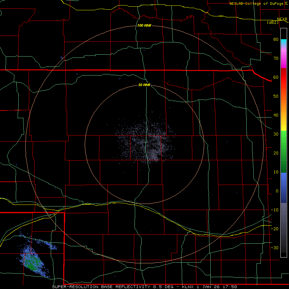
Task: Click the red segment of the color bar
Action: [284, 77]
